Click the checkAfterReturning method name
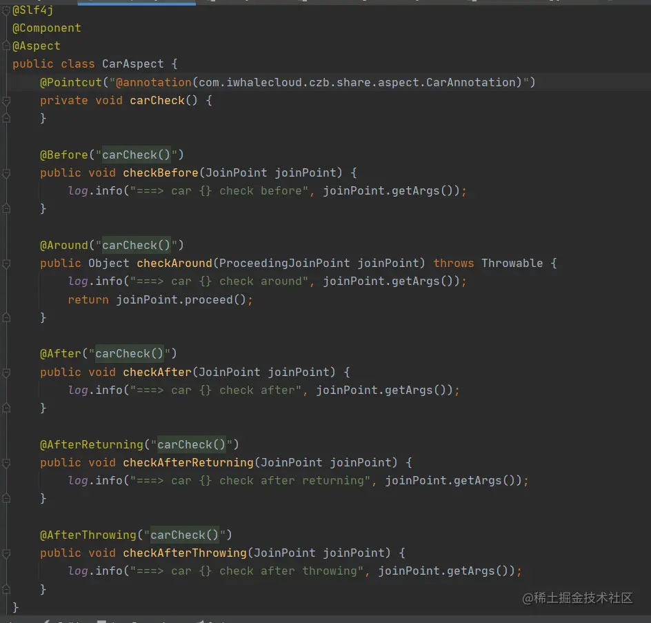This screenshot has width=651, height=623. [188, 463]
